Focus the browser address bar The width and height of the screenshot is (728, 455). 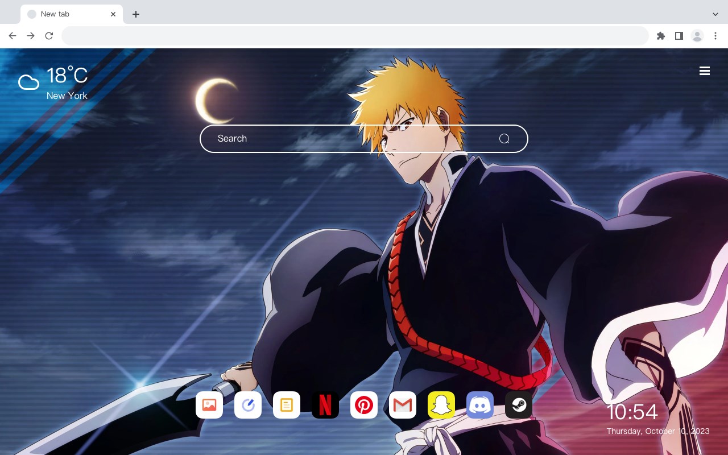pyautogui.click(x=355, y=36)
